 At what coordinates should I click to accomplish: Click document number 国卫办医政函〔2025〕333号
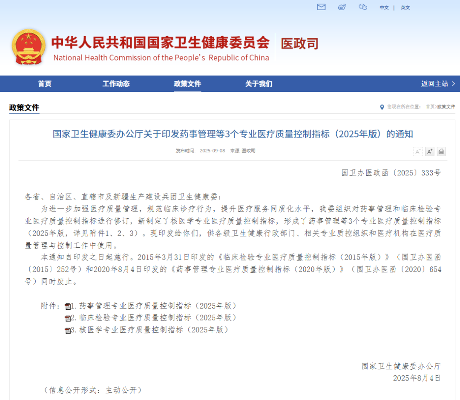[391, 173]
